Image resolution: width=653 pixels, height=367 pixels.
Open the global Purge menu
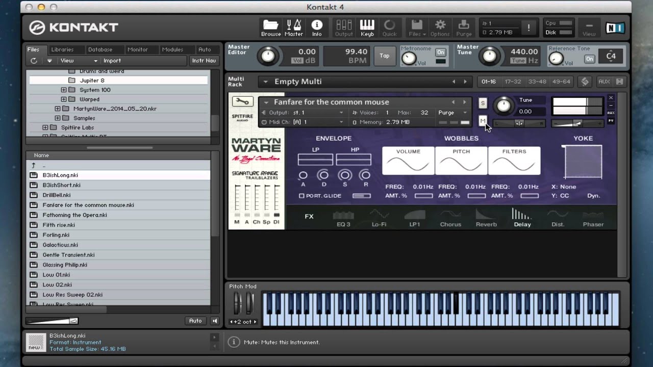point(464,28)
